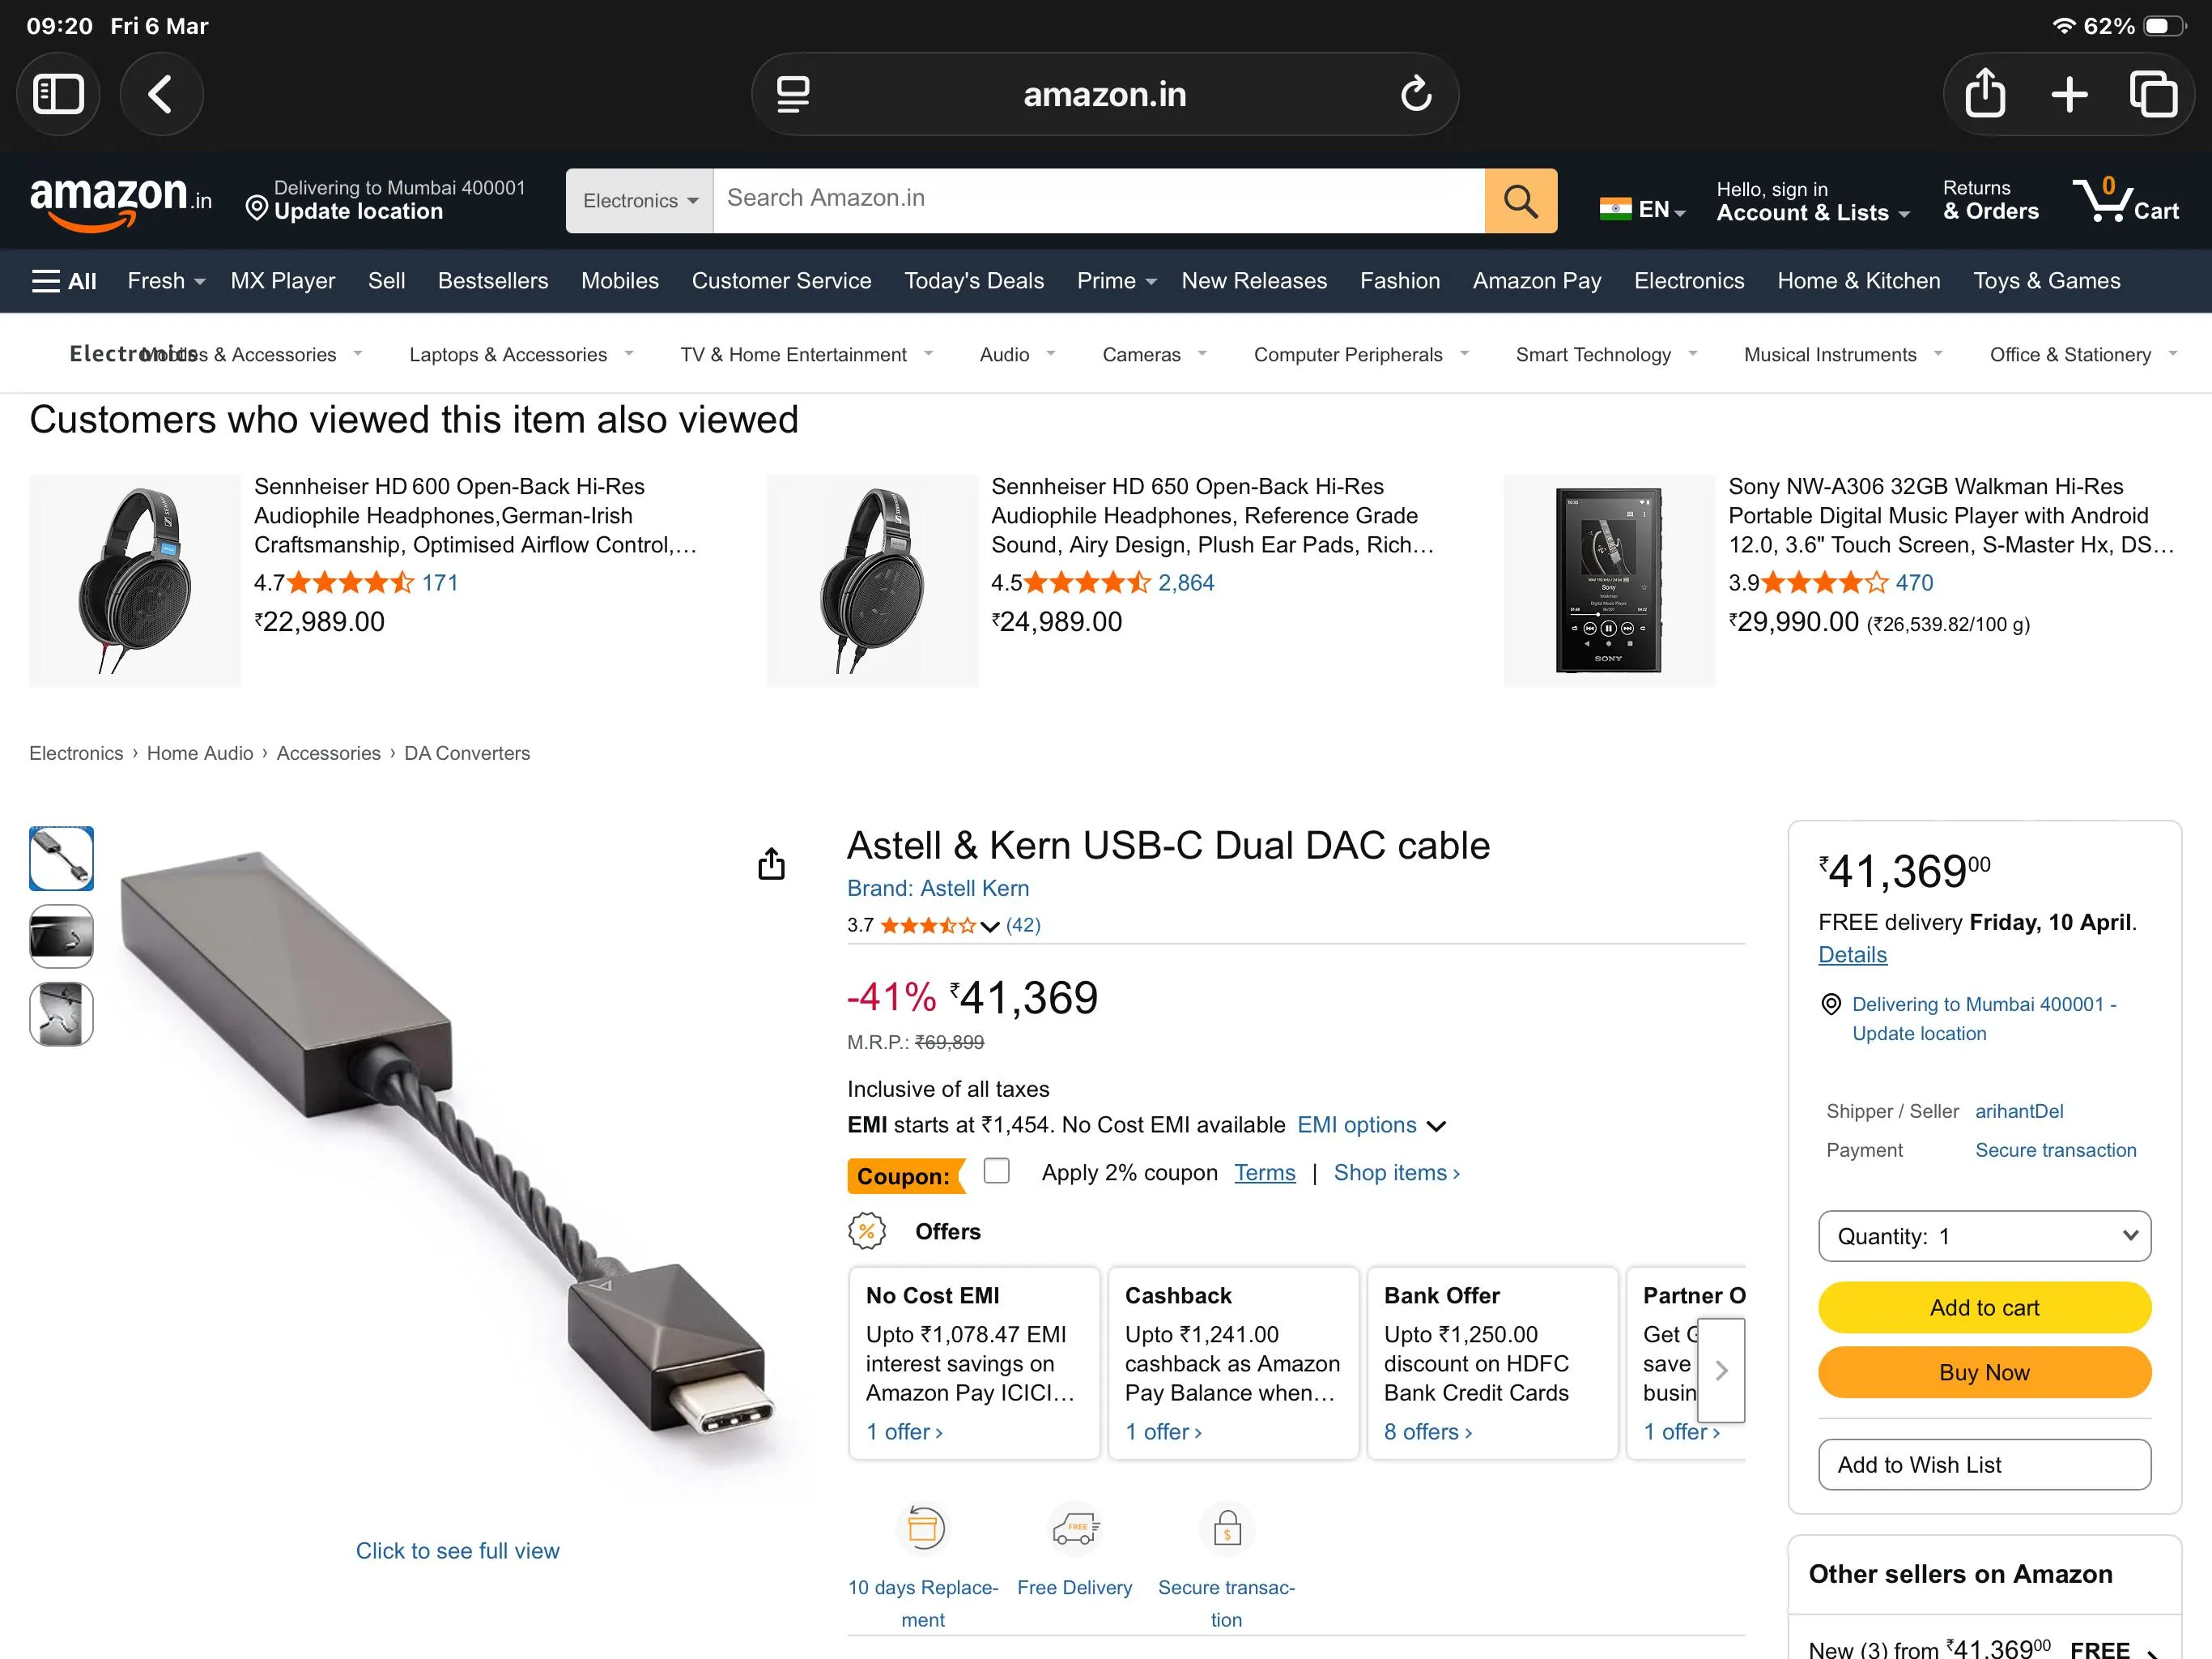Open the Safari share icon
2212x1659 pixels.
click(1985, 94)
